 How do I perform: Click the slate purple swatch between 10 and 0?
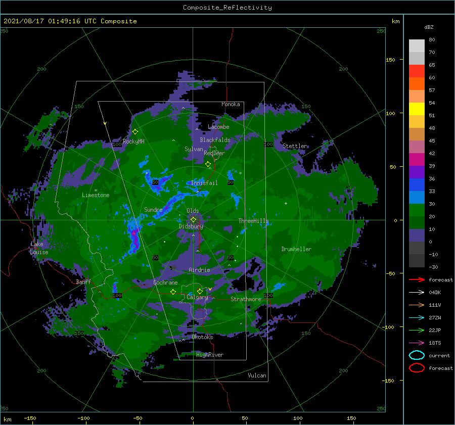pos(417,235)
